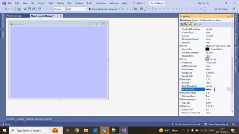Open the MainForm object selector dropdown

232,20
